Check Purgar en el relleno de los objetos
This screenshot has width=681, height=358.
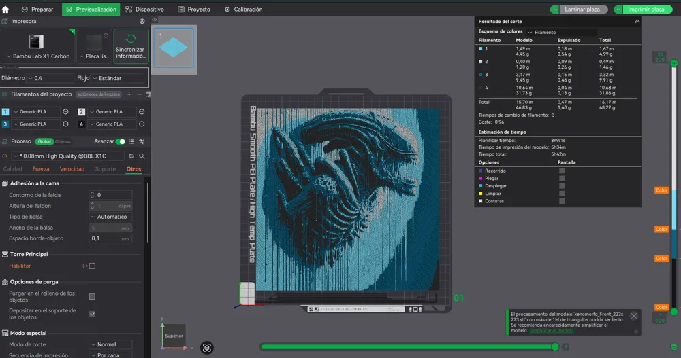[x=92, y=296]
